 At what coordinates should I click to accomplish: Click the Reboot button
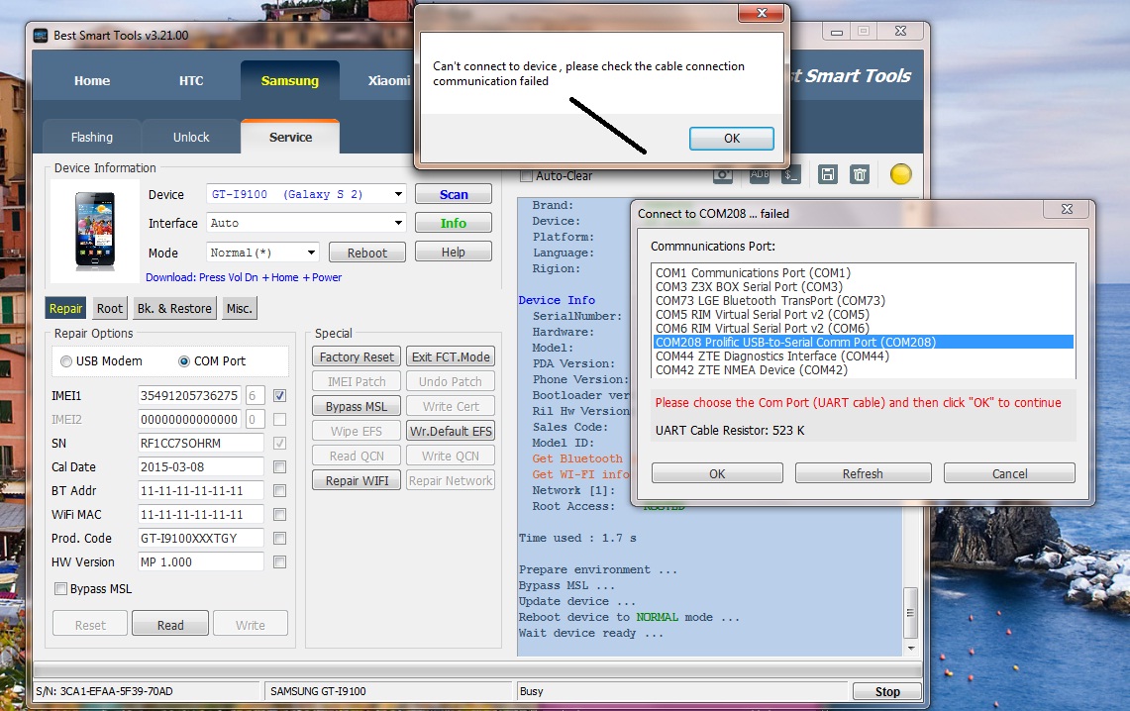coord(366,253)
